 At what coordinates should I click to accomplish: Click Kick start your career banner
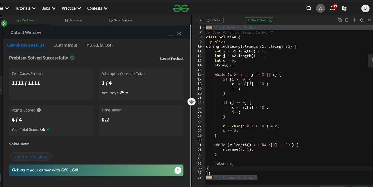tap(96, 170)
